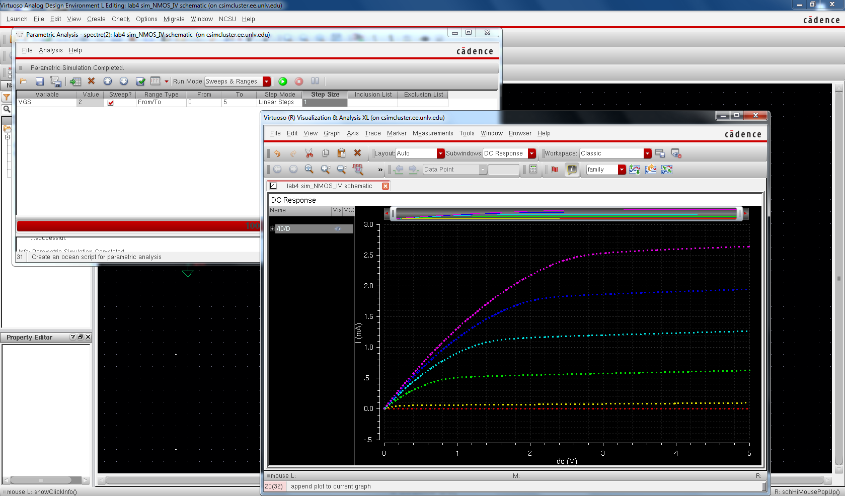Zoom in by 2 on the graph
845x496 pixels.
(326, 170)
